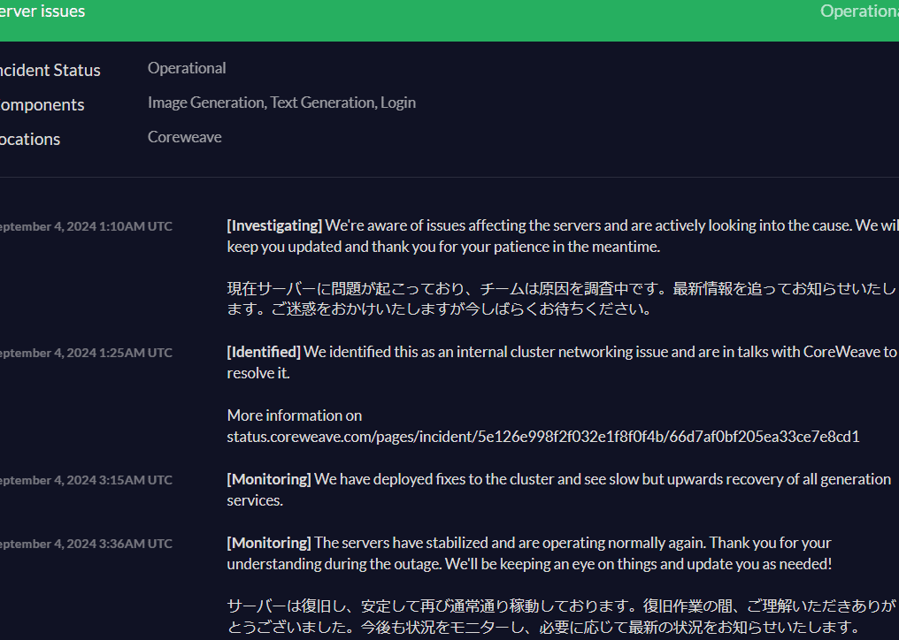Click the Server issues banner title

(42, 11)
